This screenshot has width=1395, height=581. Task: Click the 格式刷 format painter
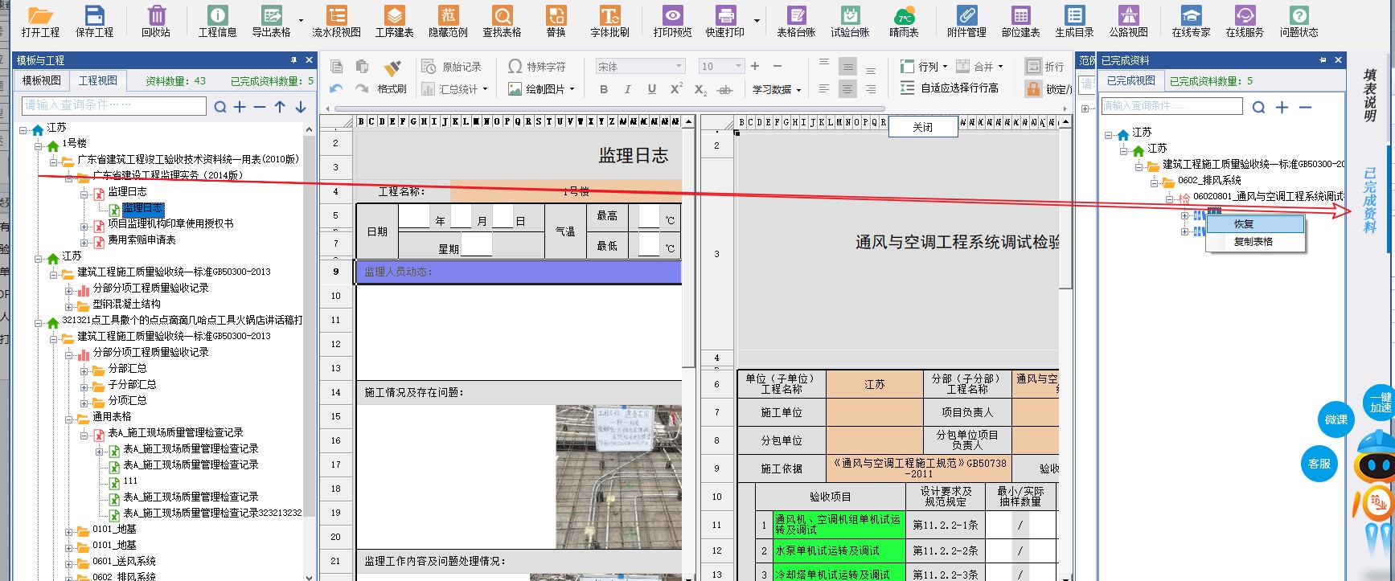392,77
